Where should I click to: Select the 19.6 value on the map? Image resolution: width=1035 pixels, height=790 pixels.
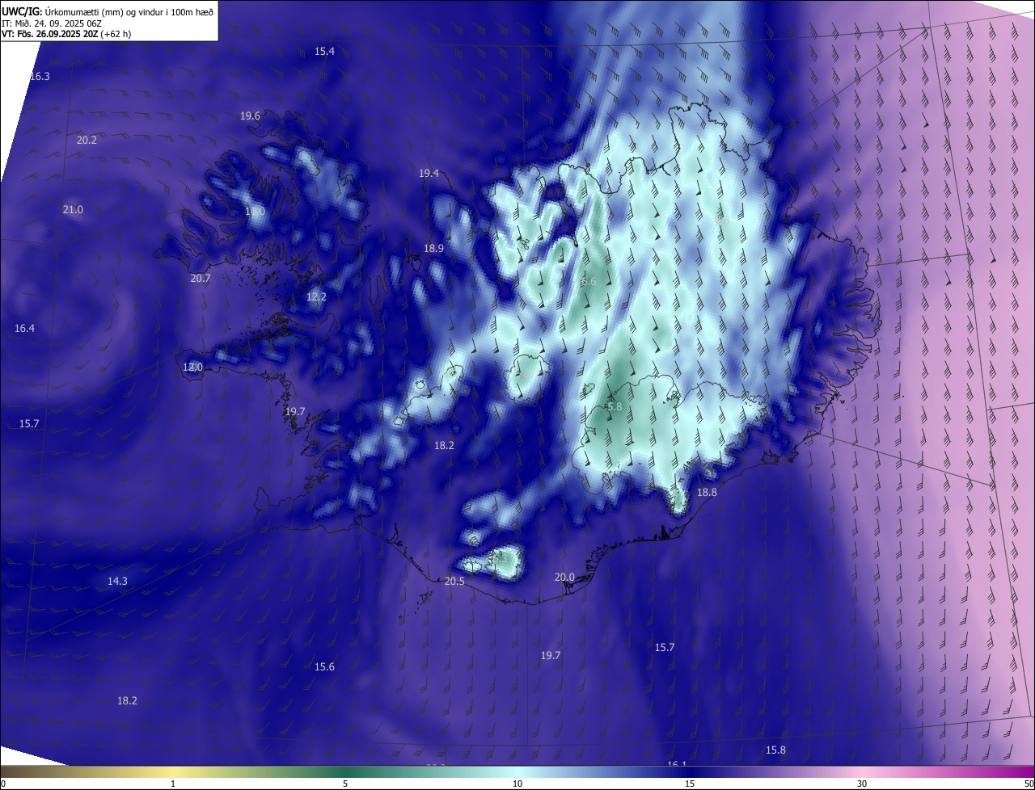pos(250,116)
